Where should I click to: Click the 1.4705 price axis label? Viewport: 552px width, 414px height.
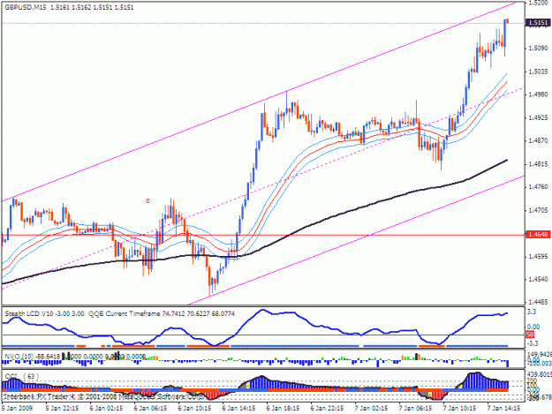[x=539, y=210]
